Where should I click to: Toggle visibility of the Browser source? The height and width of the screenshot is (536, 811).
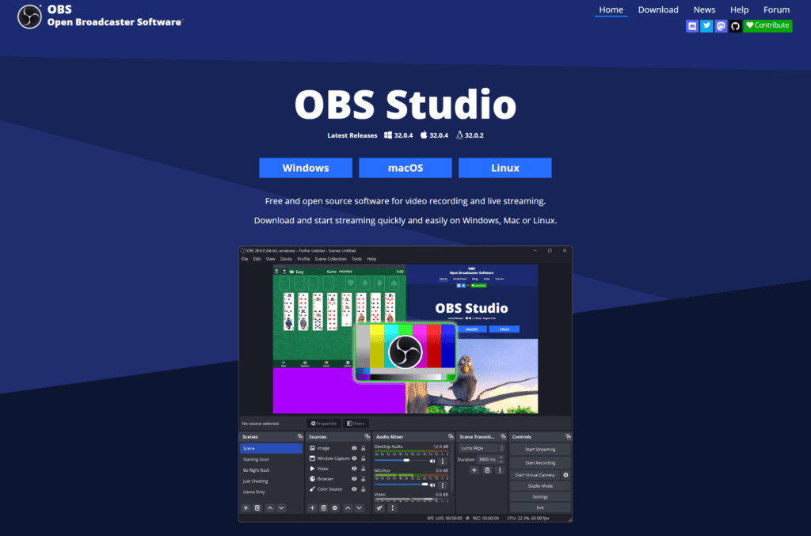point(354,479)
